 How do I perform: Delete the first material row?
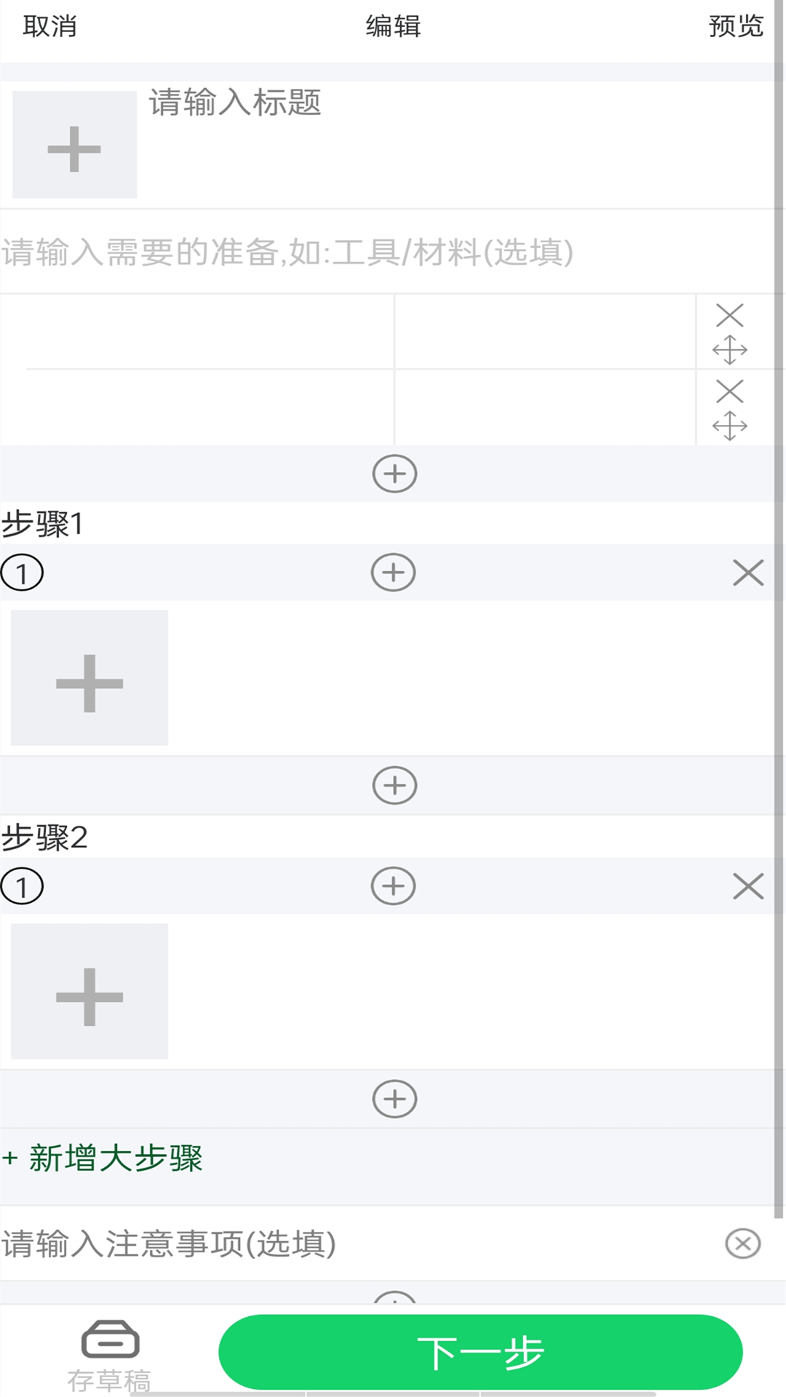tap(729, 316)
